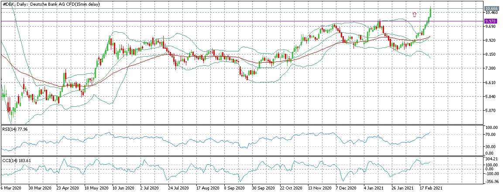The image size is (504, 193).
Task: Click the 7 Dec 2020 date label
Action: point(346,189)
